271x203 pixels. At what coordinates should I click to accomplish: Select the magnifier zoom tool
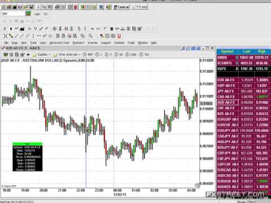[x=90, y=36]
